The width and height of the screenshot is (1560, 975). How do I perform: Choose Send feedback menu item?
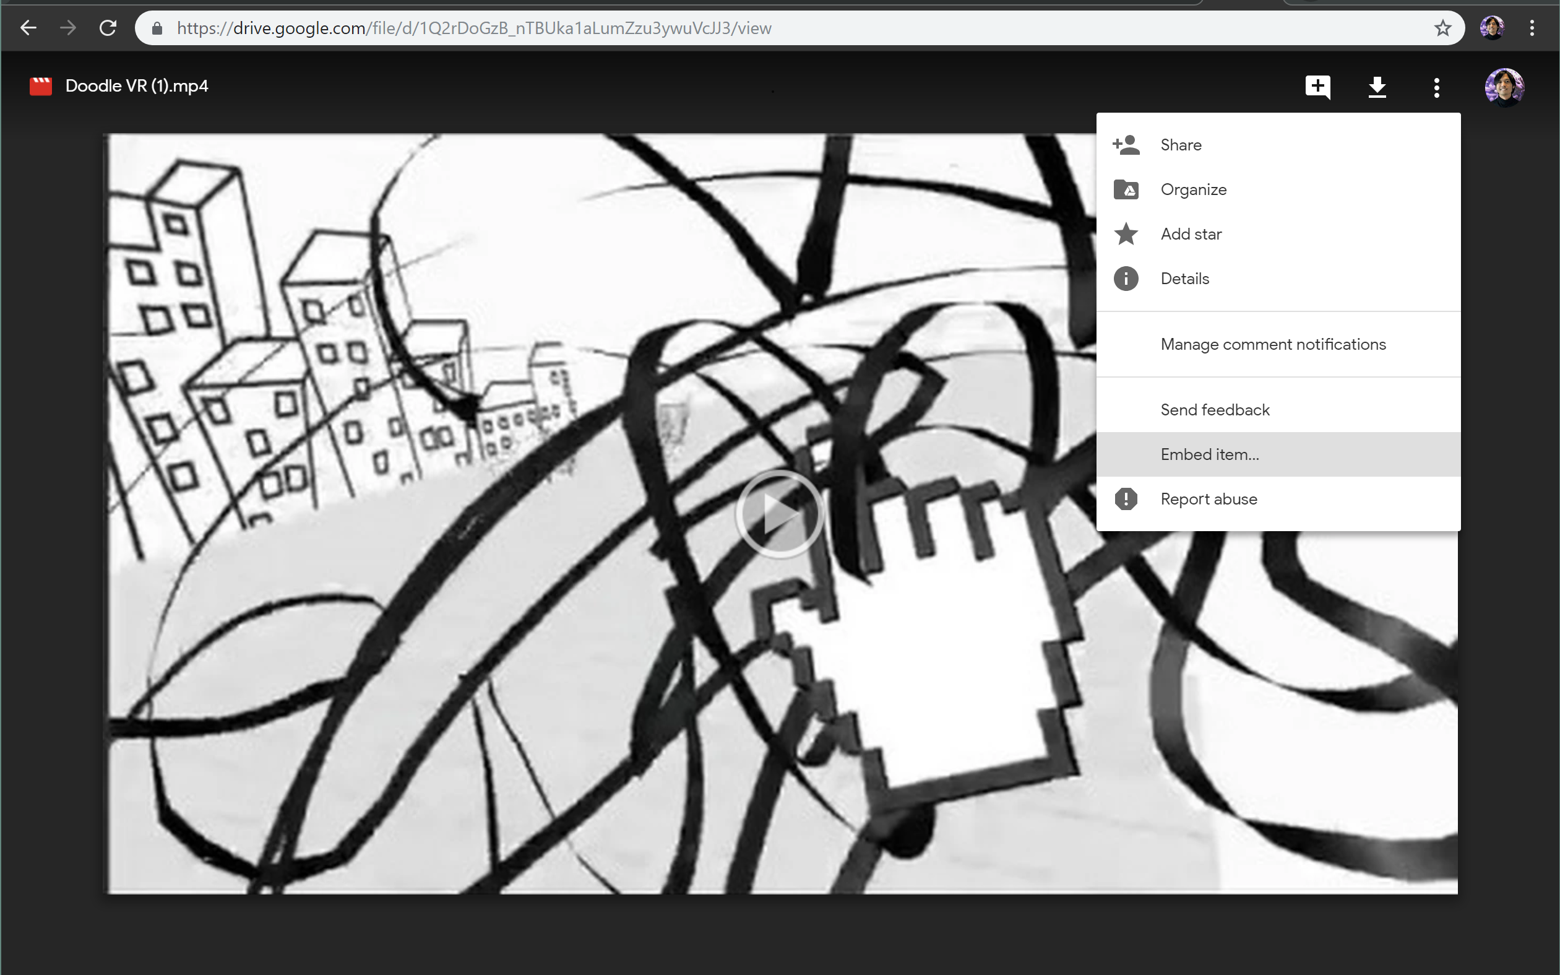tap(1278, 410)
